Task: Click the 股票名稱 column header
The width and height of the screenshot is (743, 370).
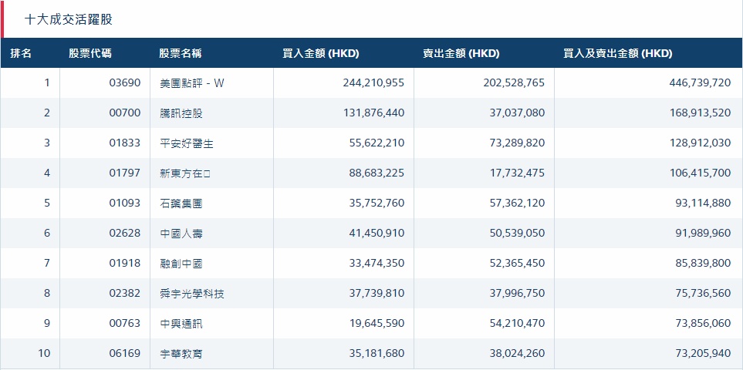Action: [181, 54]
